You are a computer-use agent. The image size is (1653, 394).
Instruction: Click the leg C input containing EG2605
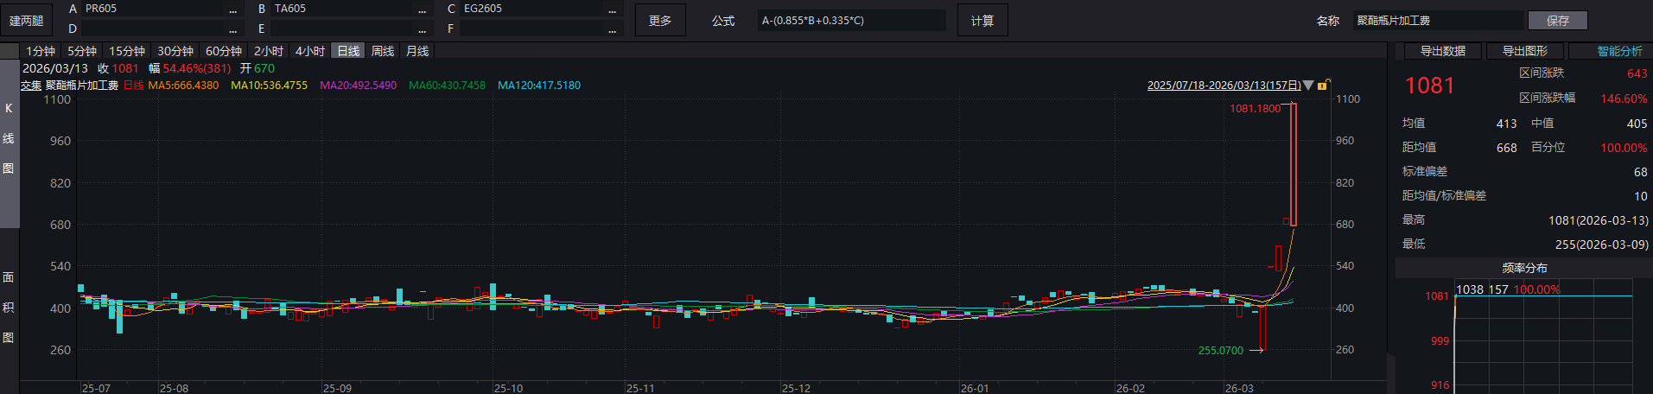531,9
